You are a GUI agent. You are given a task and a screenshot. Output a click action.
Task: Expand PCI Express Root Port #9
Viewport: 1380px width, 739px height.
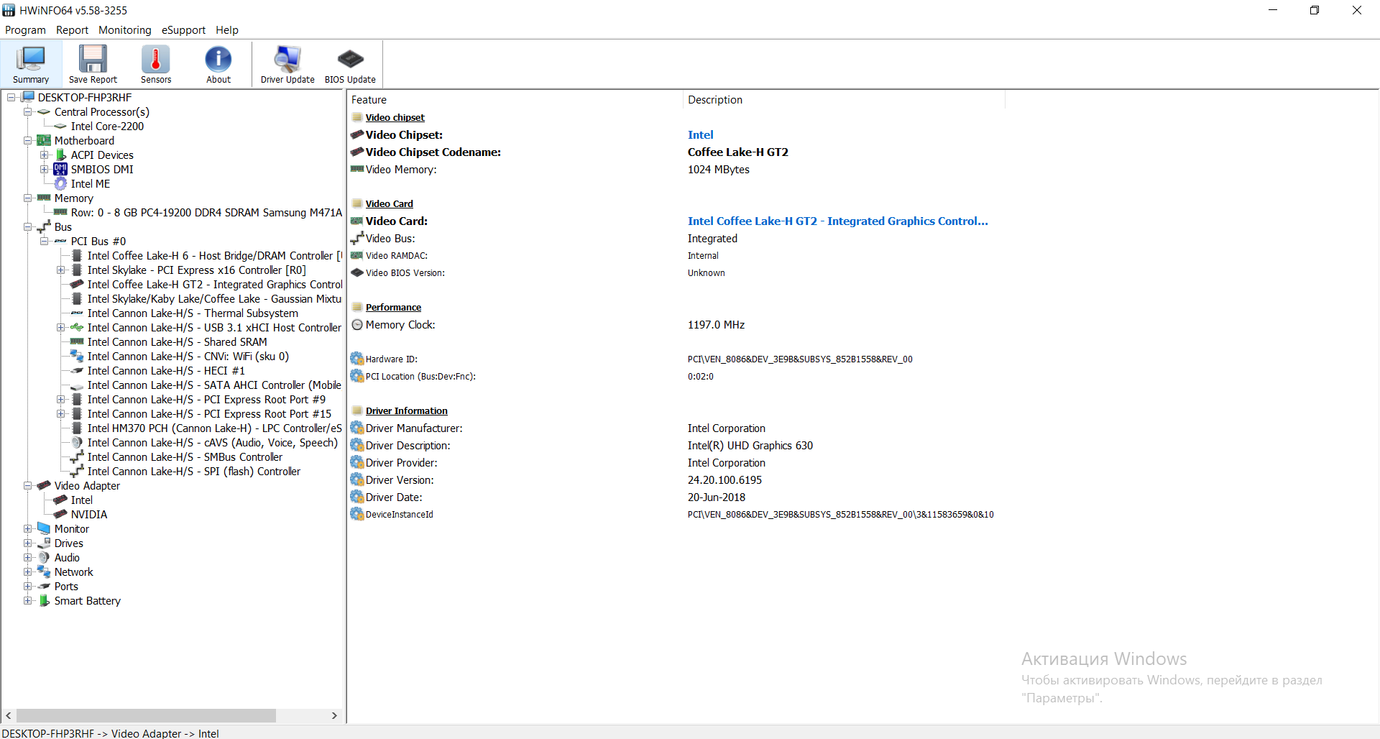(60, 399)
